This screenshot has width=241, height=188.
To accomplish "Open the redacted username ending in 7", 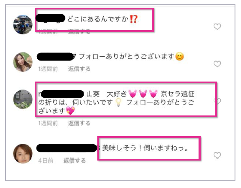I will 56,57.
